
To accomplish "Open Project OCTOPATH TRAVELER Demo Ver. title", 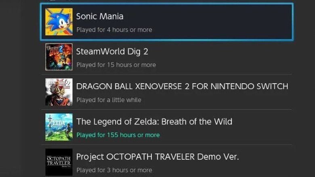I will (x=157, y=157).
